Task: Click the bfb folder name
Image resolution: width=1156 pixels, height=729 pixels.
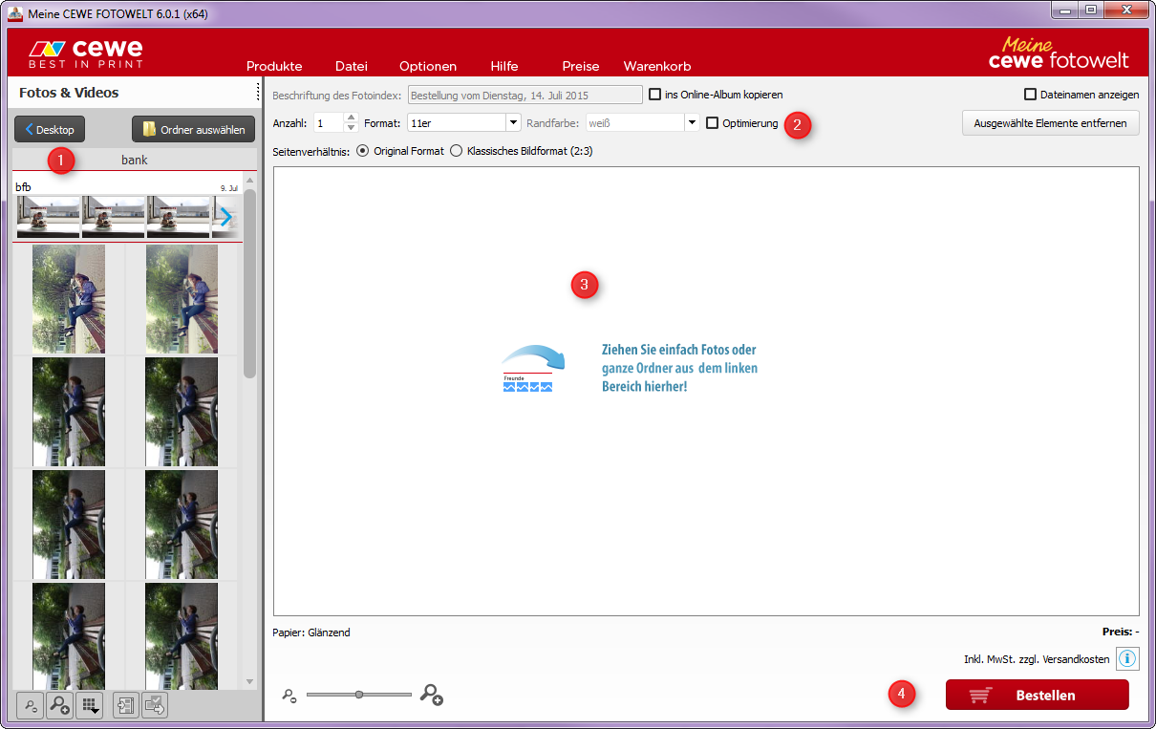Action: (x=23, y=186)
